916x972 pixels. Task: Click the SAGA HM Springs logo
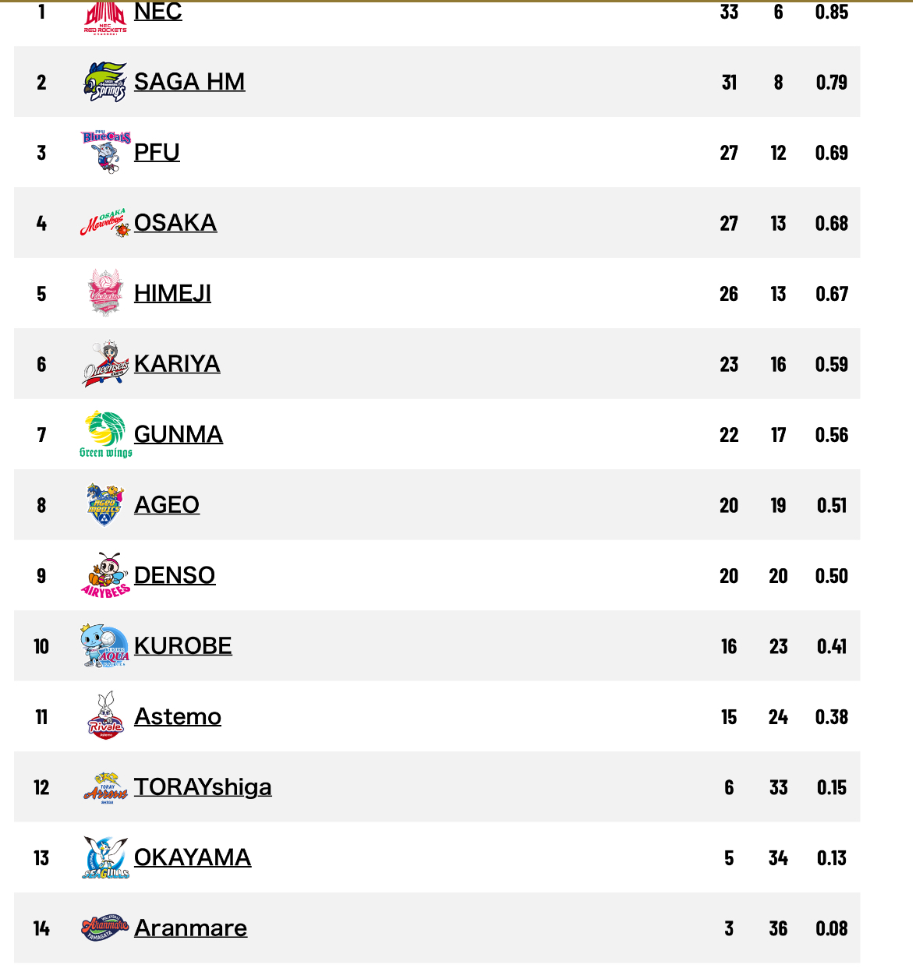(105, 82)
